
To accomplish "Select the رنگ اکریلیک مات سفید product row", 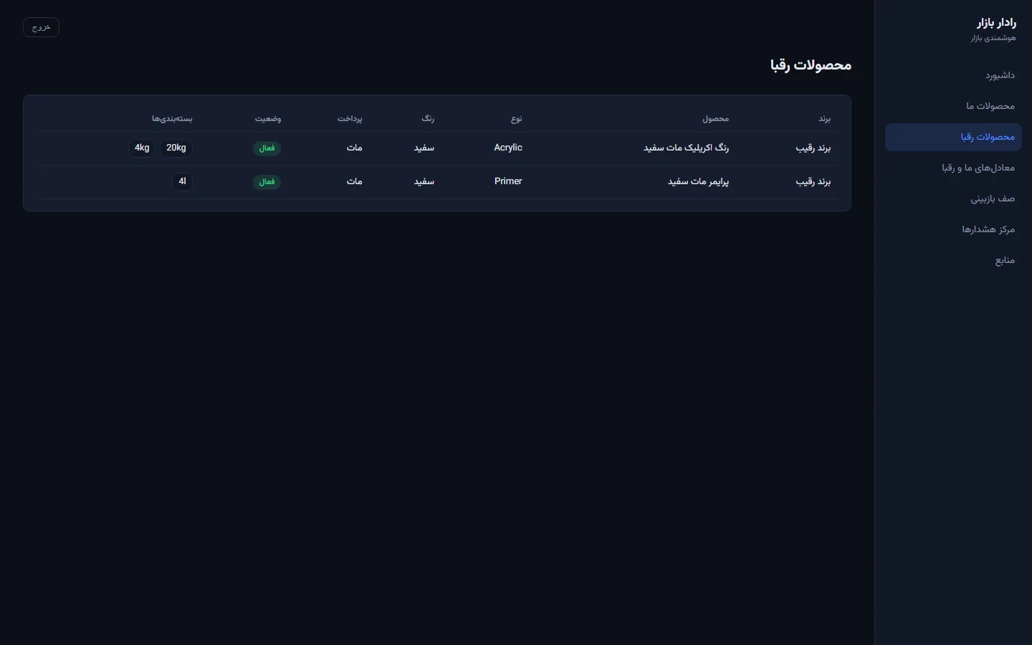I will coord(437,148).
